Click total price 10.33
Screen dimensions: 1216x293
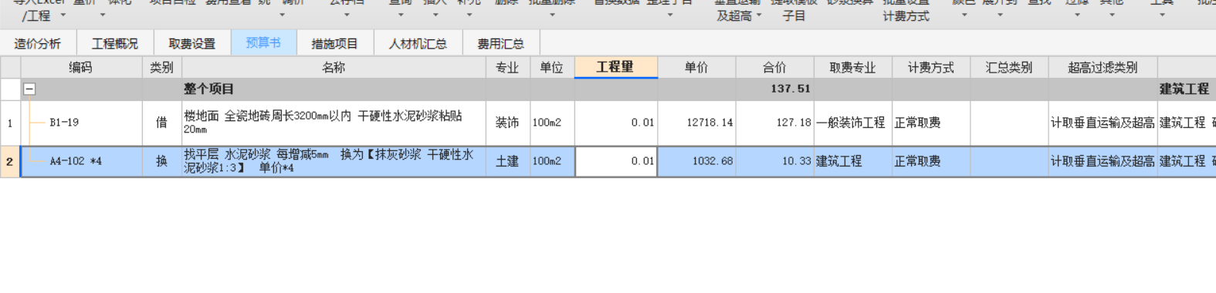[774, 162]
